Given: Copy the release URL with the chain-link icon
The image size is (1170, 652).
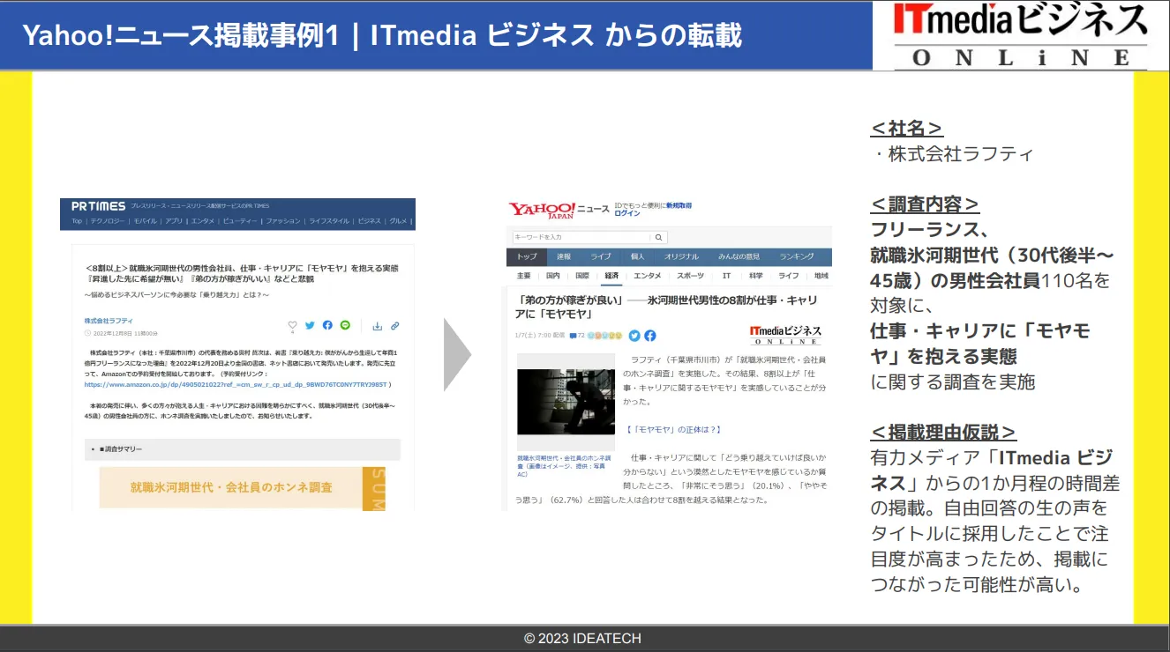Looking at the screenshot, I should (x=394, y=325).
